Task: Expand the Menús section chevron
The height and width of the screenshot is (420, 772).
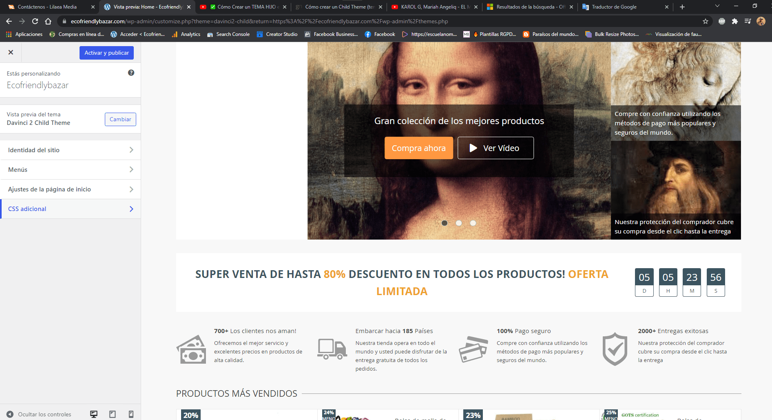Action: [131, 169]
